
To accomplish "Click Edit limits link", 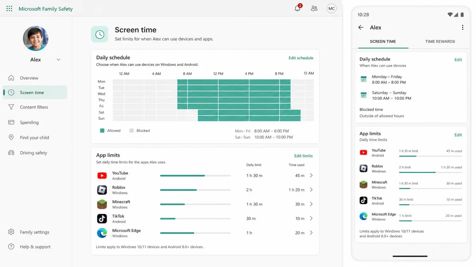I will tap(303, 156).
